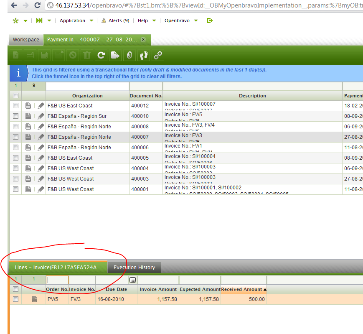Switch to the Workspace tab
Screen dimensions: 363x334
[26, 40]
